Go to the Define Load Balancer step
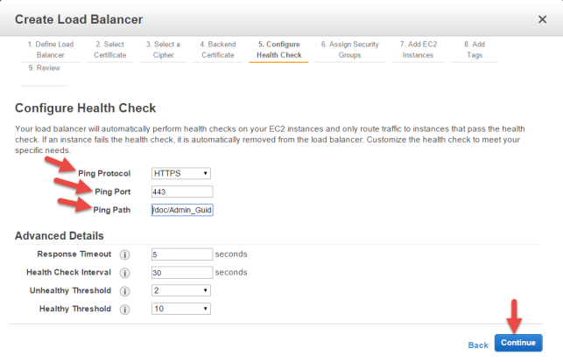This screenshot has height=362, width=563. (51, 50)
